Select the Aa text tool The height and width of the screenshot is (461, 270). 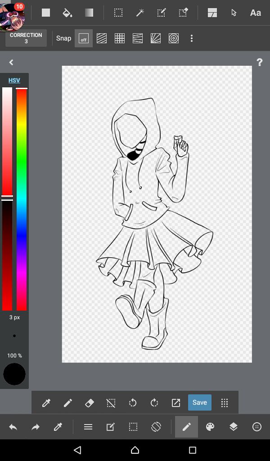[x=256, y=13]
